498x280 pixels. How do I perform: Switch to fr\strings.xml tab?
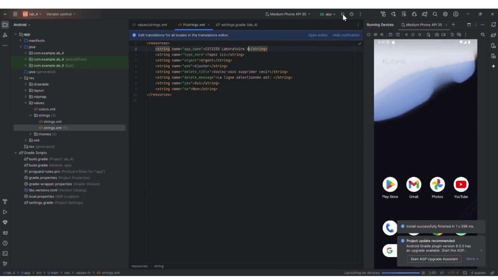coord(191,24)
